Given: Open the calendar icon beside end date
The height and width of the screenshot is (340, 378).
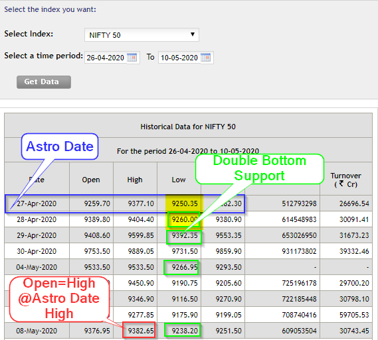Looking at the screenshot, I should (206, 57).
